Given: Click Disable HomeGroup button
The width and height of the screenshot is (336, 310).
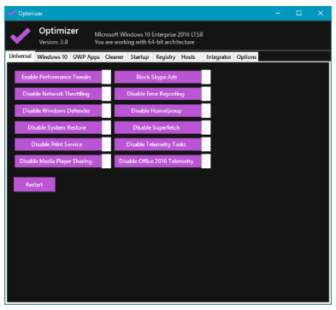Looking at the screenshot, I should pos(157,111).
